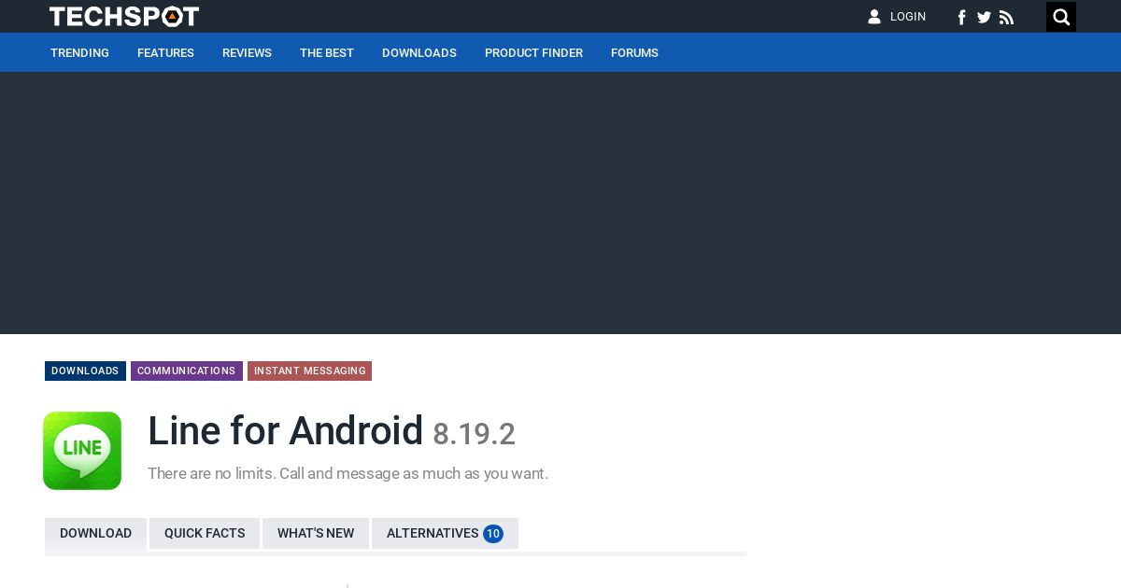Click the tagline 'There are no limits'
The width and height of the screenshot is (1121, 588).
point(348,473)
